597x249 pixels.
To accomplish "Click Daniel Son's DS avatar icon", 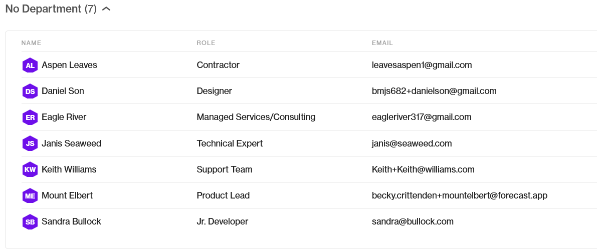I will (30, 91).
